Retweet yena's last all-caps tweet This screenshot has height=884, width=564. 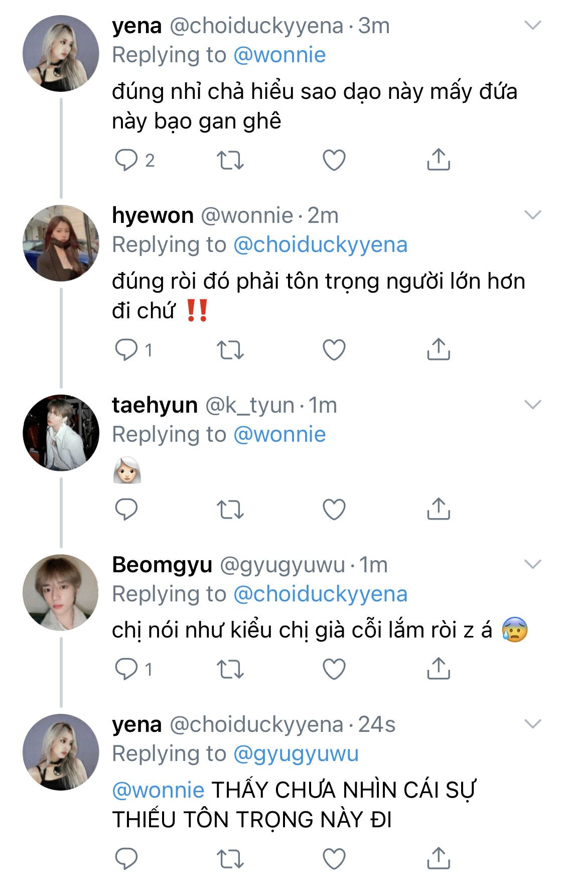[x=230, y=858]
